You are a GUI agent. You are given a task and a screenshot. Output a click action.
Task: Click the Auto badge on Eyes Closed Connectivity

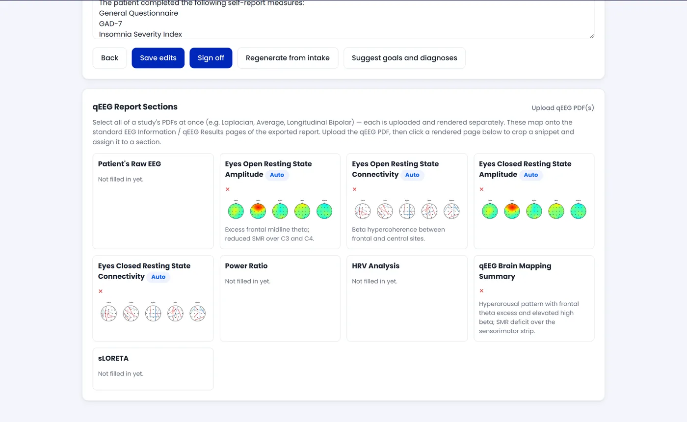[x=159, y=277]
